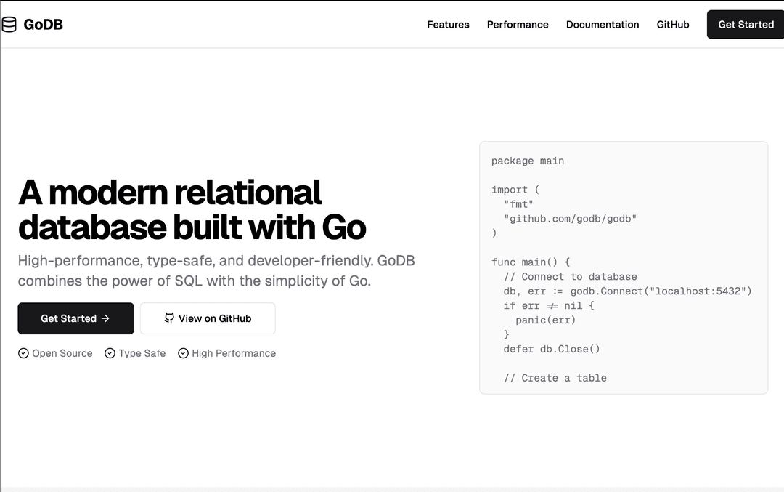This screenshot has height=492, width=784.
Task: Click Get Started in the header
Action: pyautogui.click(x=746, y=25)
